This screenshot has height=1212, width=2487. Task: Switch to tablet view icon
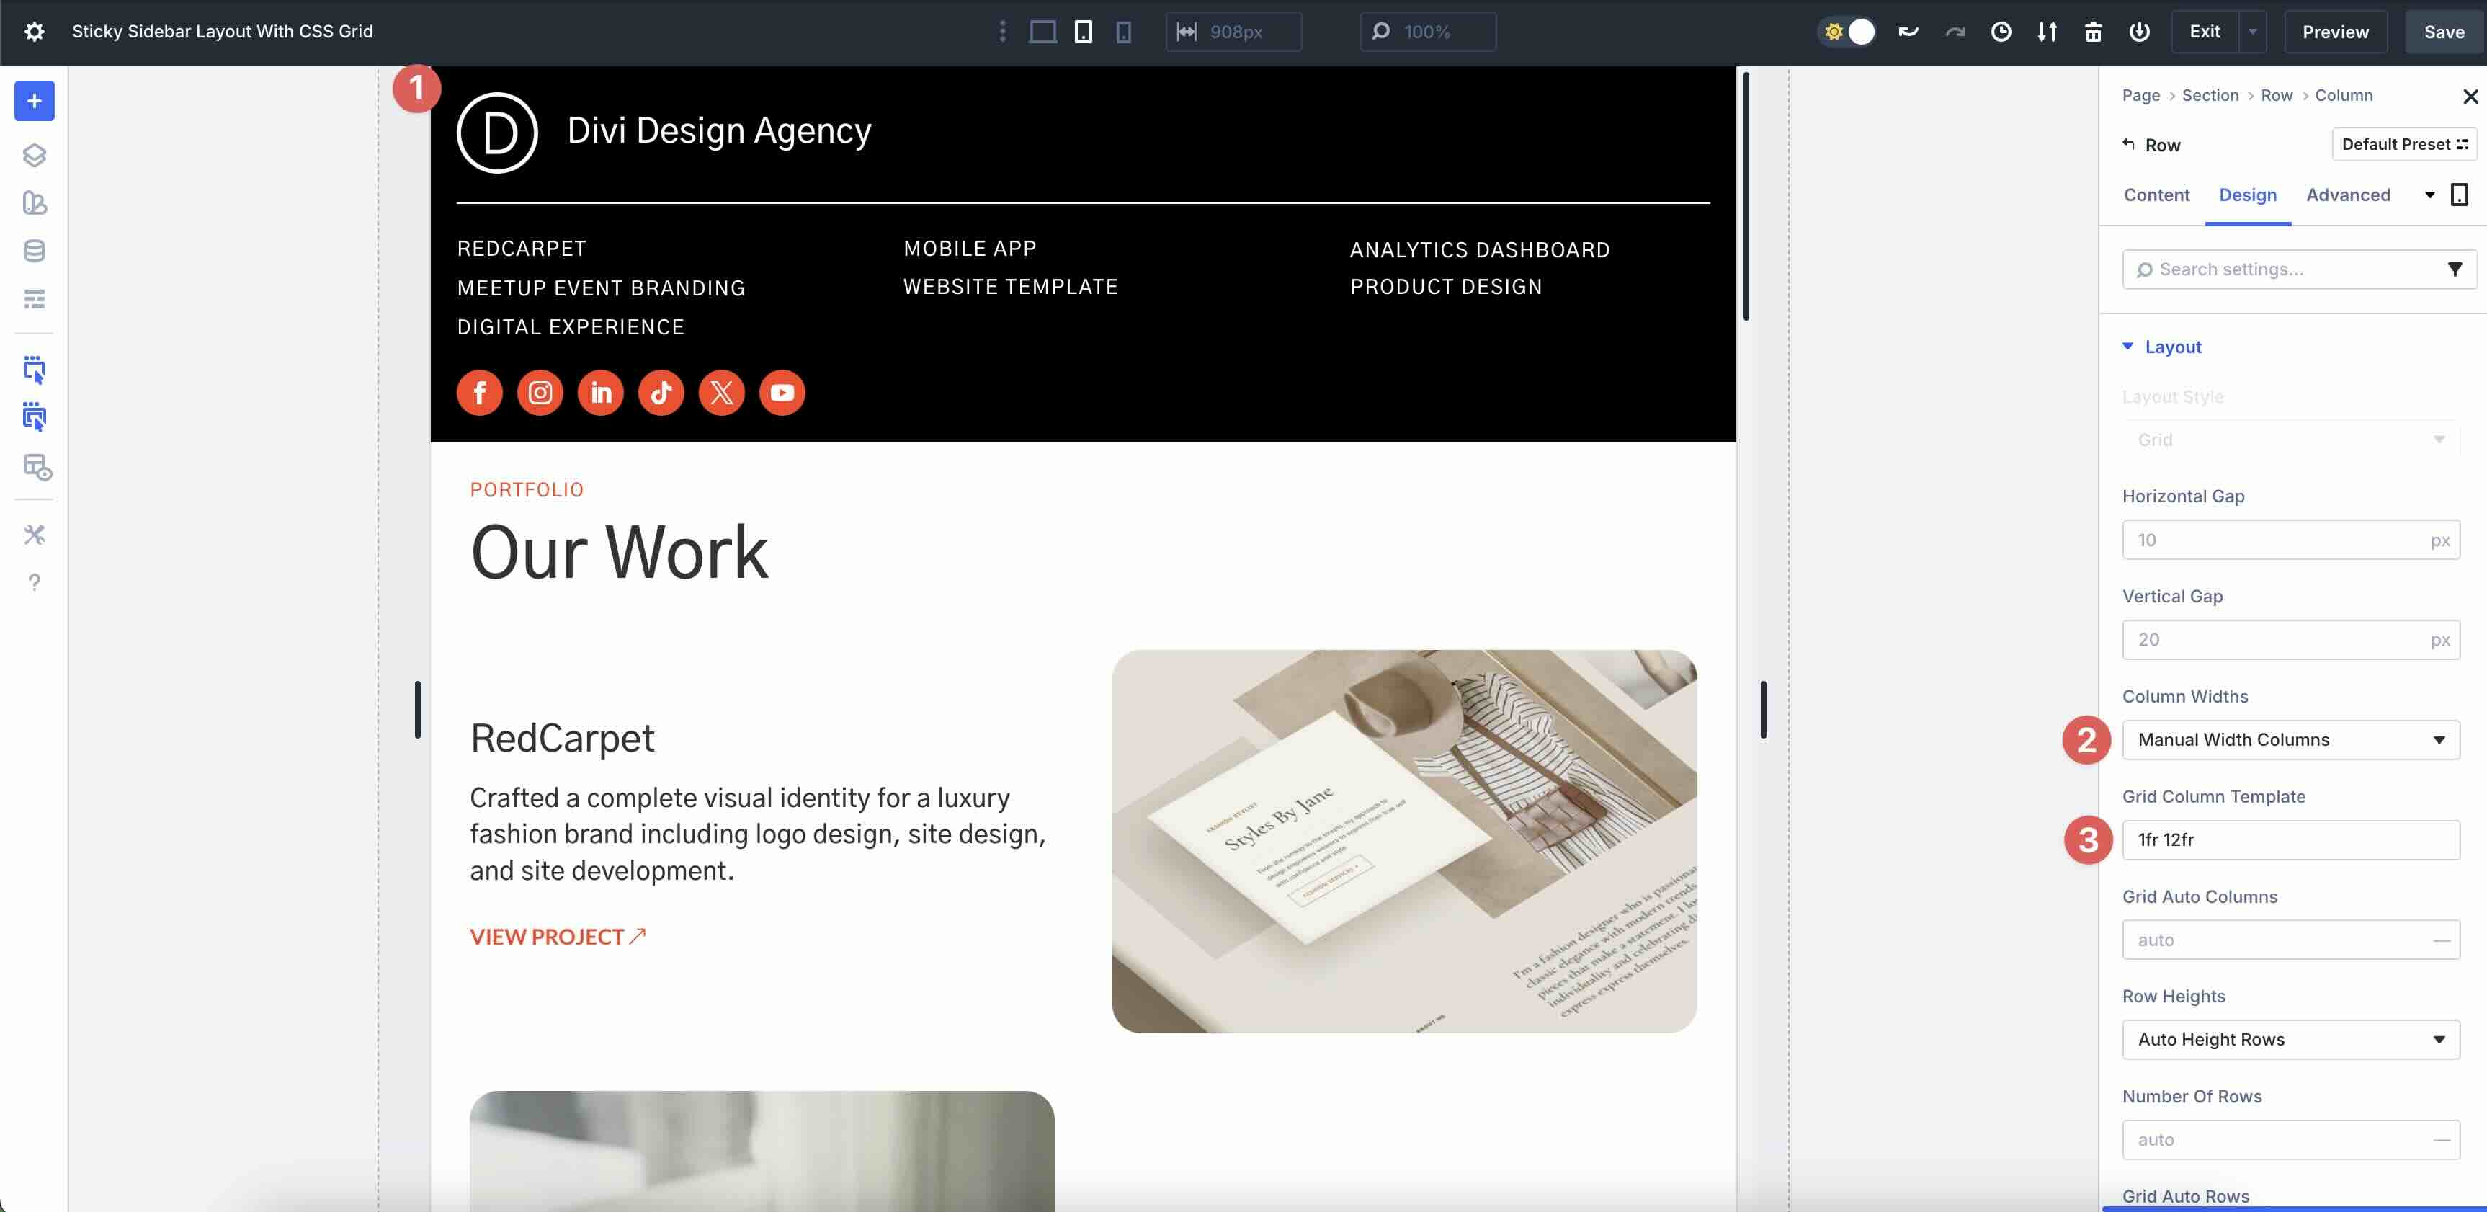(x=1082, y=31)
